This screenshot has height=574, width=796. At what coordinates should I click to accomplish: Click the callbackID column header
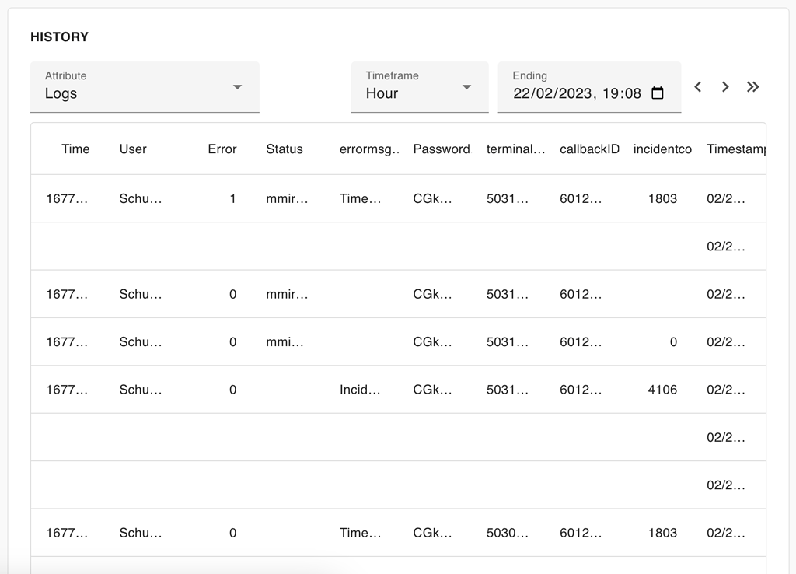pyautogui.click(x=589, y=149)
